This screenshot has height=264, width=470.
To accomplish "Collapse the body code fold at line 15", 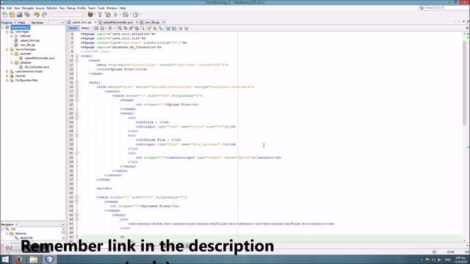I will [x=77, y=82].
